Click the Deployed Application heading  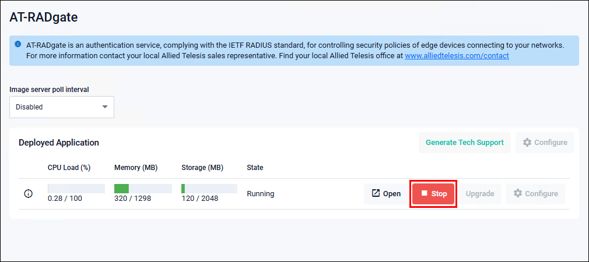tap(58, 143)
